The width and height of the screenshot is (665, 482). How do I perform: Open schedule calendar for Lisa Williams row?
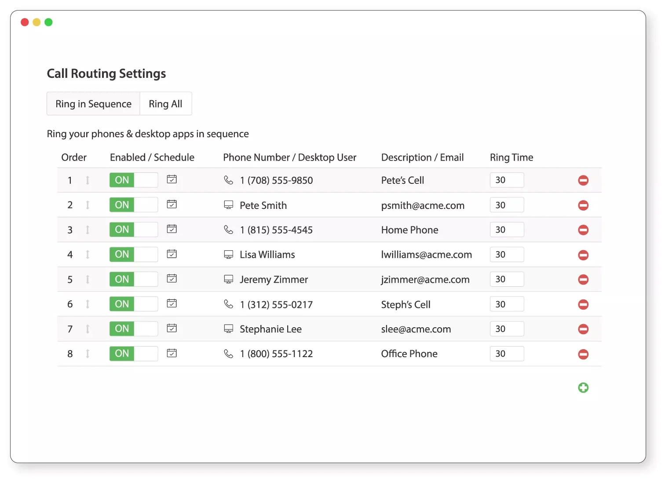172,254
